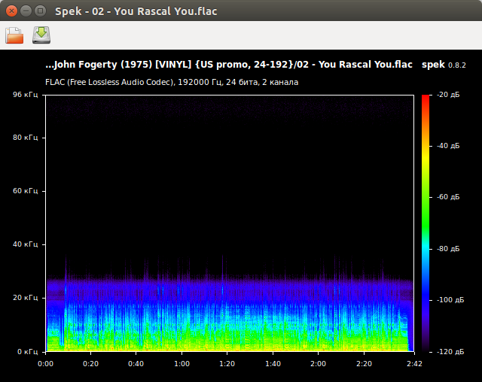482x382 pixels.
Task: Click the 'spek' logo text
Action: coord(434,65)
